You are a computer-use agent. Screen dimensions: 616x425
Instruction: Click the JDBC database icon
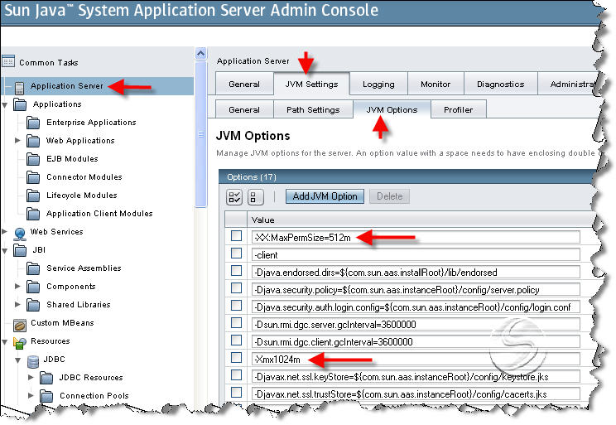click(x=33, y=361)
